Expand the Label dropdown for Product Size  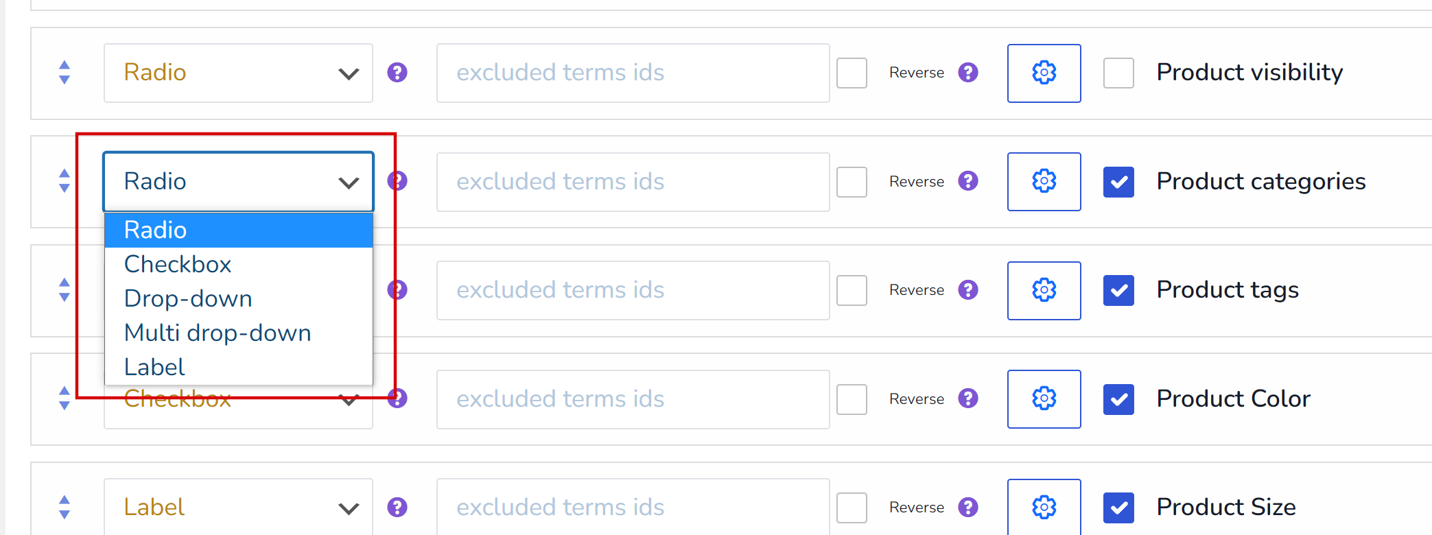pos(238,508)
